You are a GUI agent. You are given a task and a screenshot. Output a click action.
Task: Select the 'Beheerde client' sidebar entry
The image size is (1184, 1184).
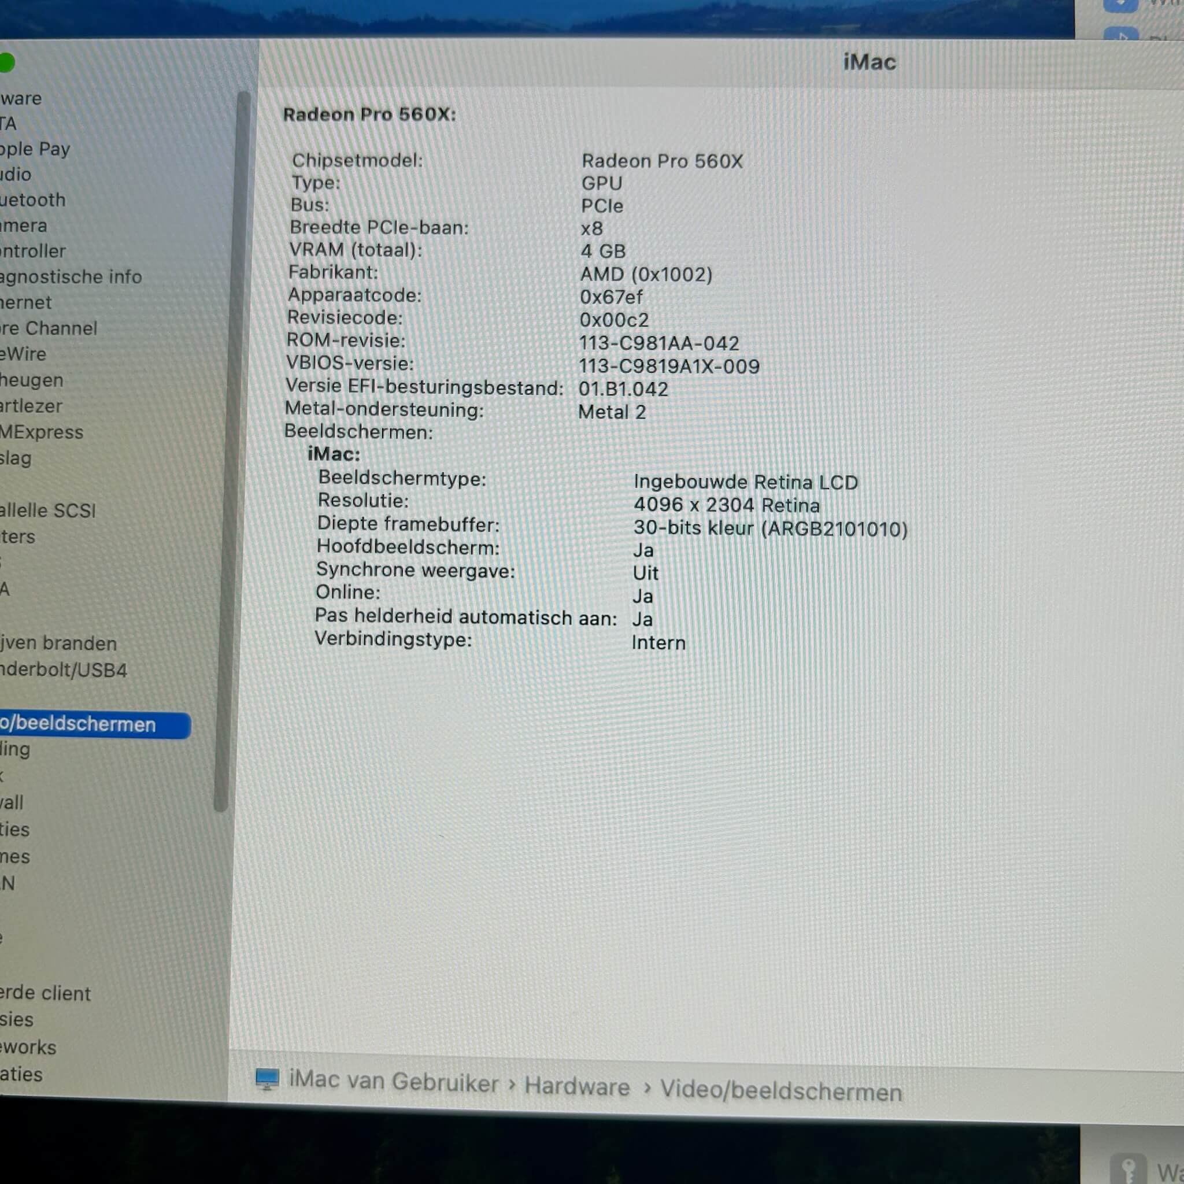[45, 993]
